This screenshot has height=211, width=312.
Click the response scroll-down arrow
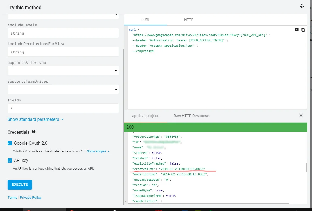click(125, 201)
